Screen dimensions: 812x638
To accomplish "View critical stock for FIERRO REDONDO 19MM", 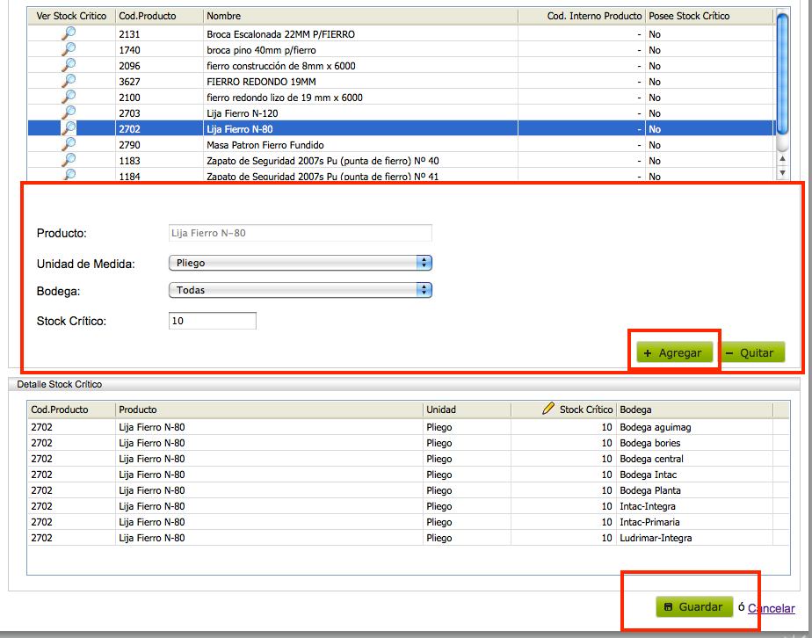I will [x=69, y=82].
